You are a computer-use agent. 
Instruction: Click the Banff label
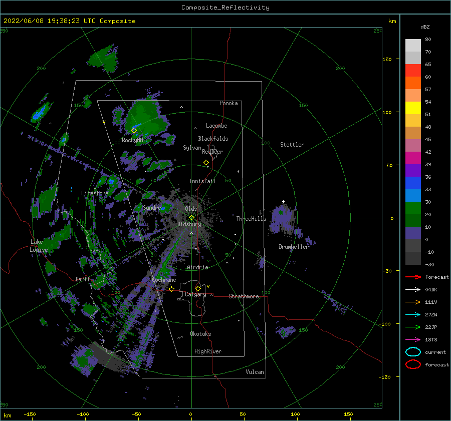(83, 279)
